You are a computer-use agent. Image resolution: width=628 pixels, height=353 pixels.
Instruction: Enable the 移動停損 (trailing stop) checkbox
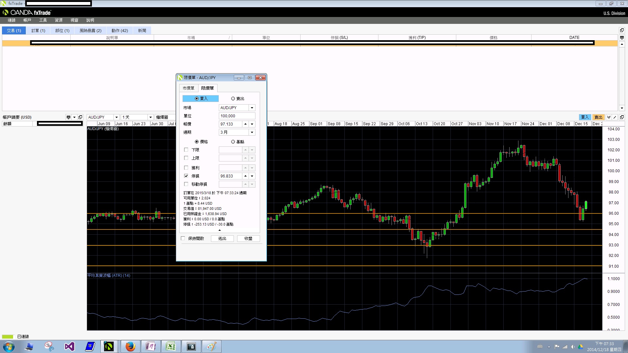click(186, 184)
